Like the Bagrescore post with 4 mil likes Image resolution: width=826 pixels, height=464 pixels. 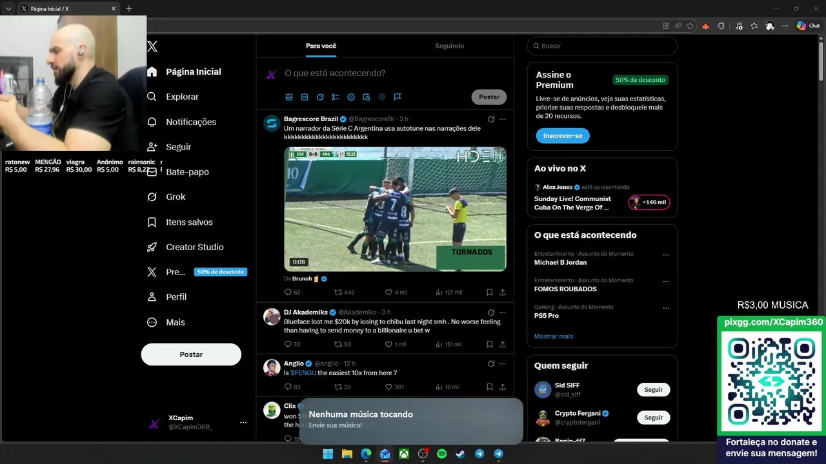click(x=396, y=293)
